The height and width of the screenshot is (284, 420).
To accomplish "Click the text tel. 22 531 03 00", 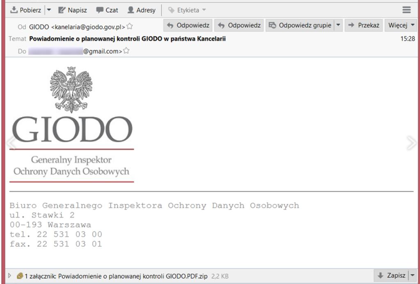I will pos(56,234).
